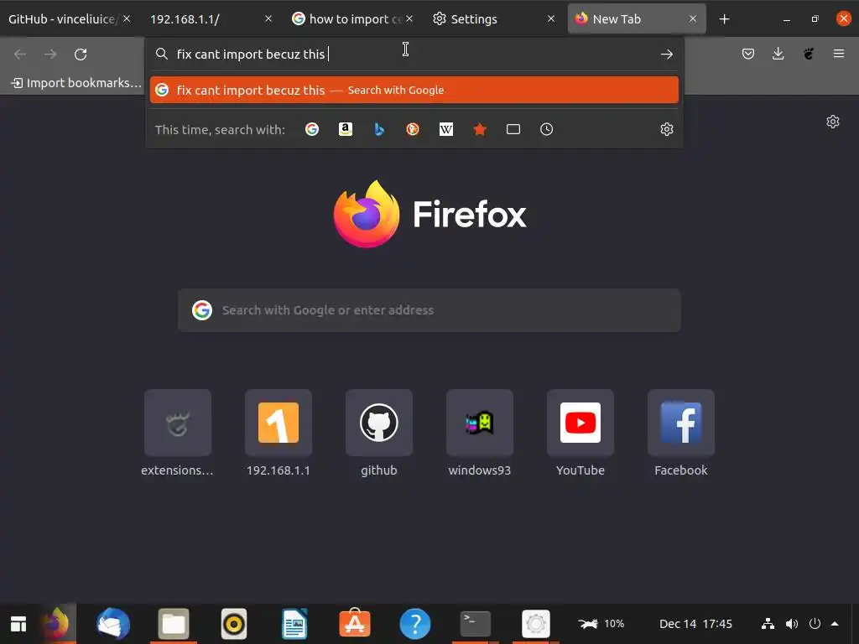Open the system Settings app in dock
859x644 pixels.
[x=535, y=624]
